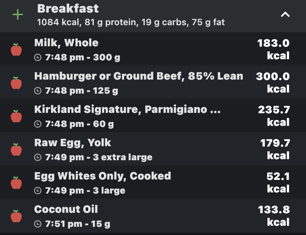Open the Egg Whites Only, Cooked entry
This screenshot has height=235, width=306.
click(153, 182)
